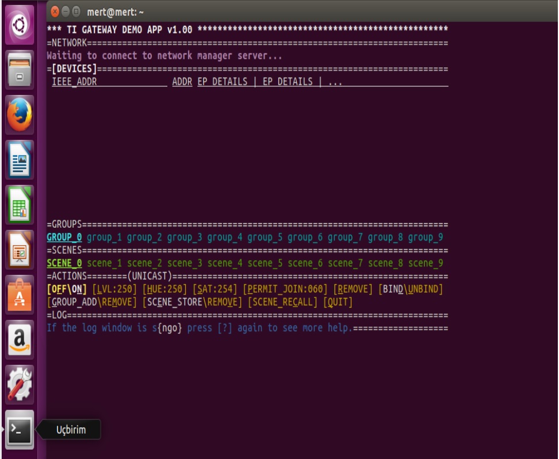The height and width of the screenshot is (459, 559).
Task: Click the Terminal launcher icon
Action: pyautogui.click(x=20, y=429)
